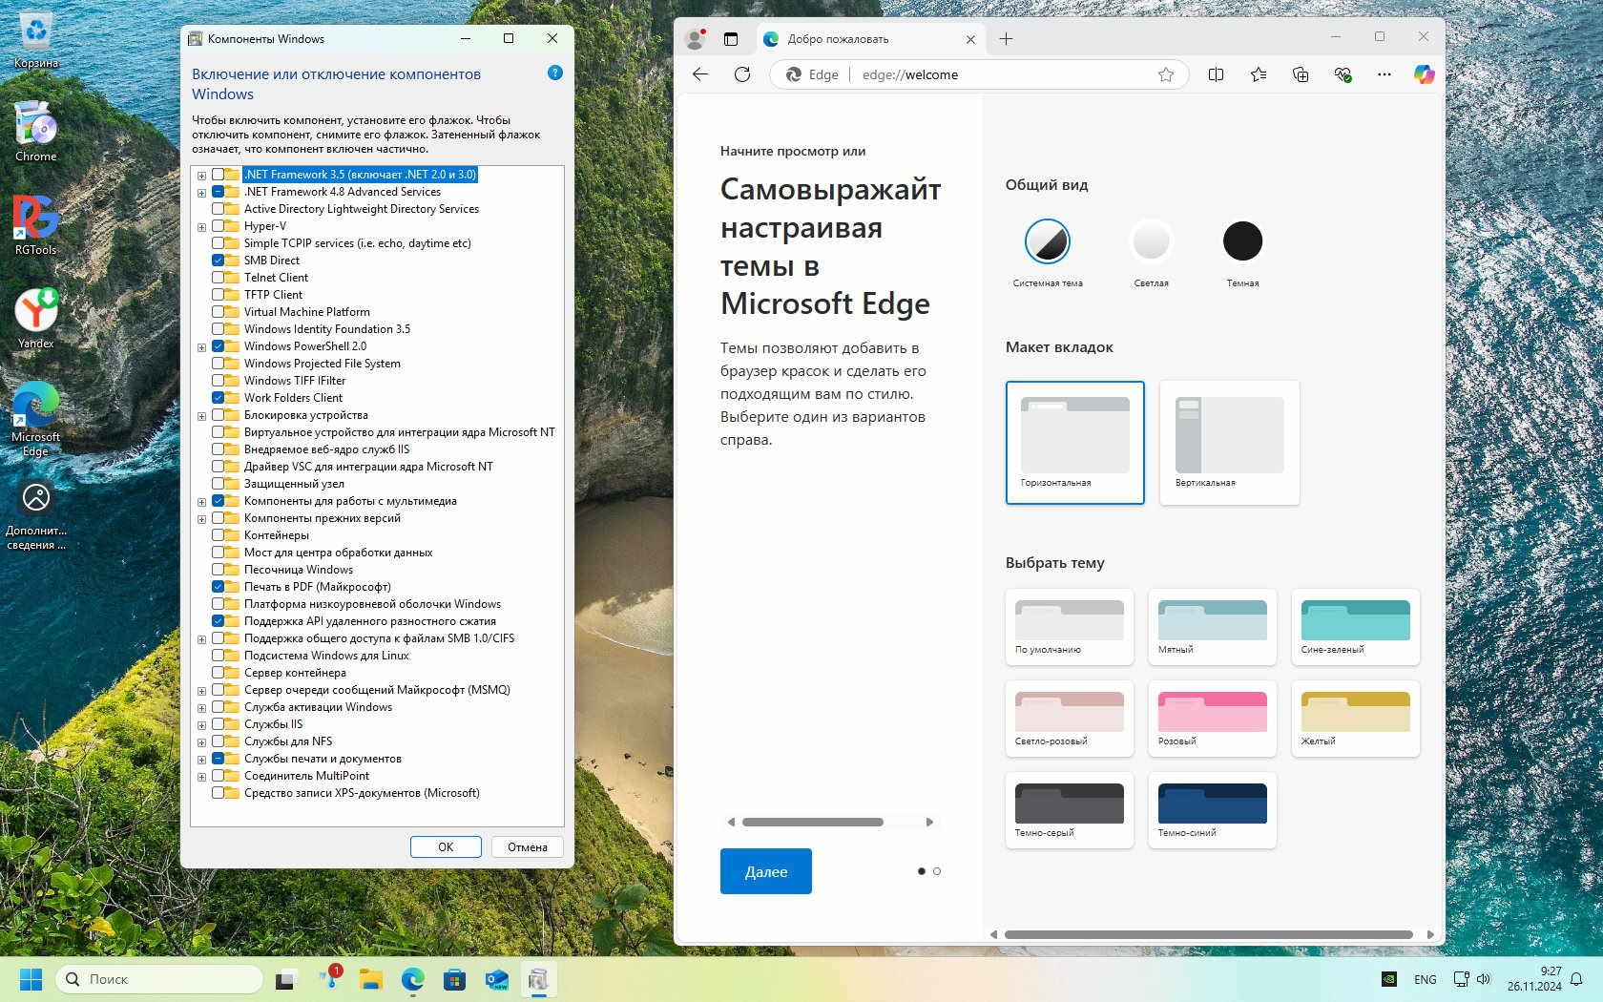Expand the Службы IIS node
The image size is (1603, 1002).
tap(201, 725)
